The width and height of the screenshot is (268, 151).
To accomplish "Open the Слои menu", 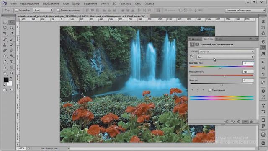I will 66,3.
